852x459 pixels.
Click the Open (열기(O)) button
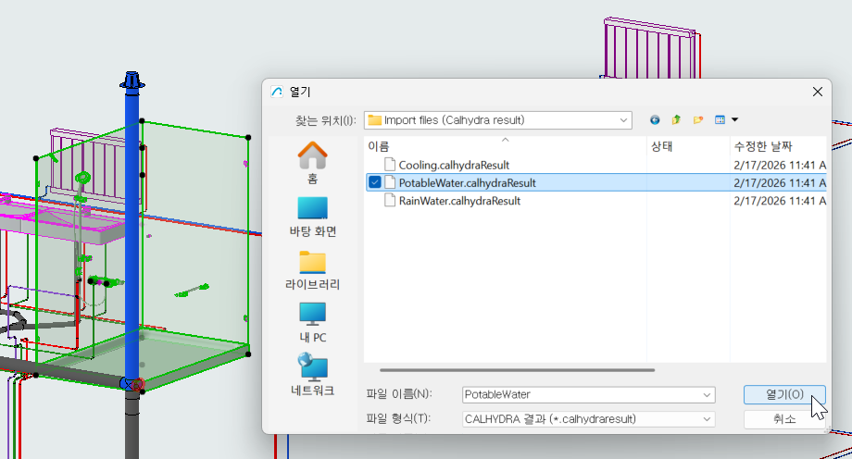[784, 394]
